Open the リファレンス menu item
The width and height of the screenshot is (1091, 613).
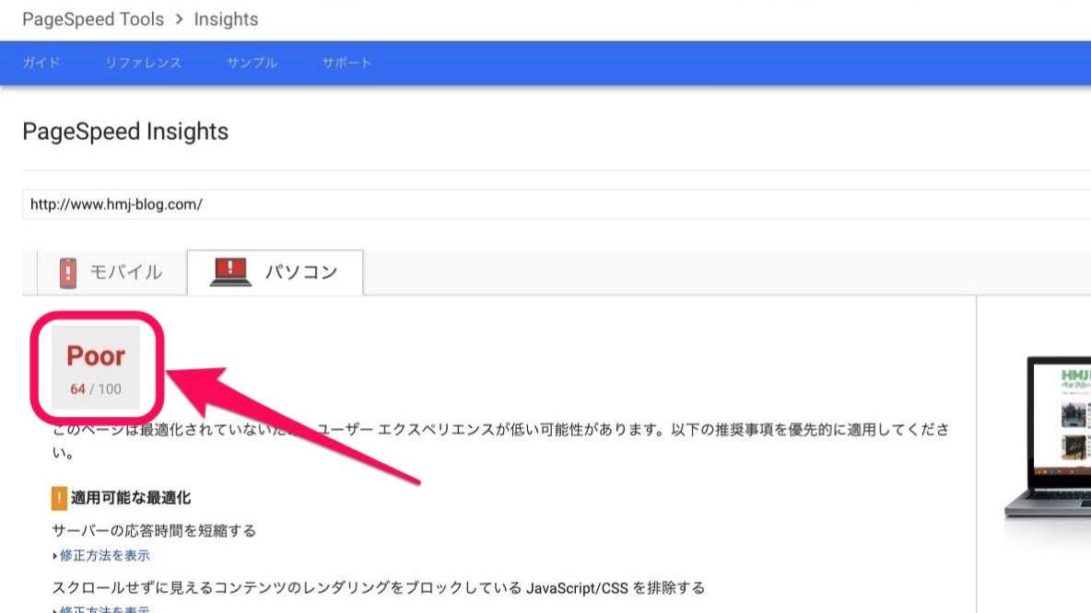click(x=144, y=63)
